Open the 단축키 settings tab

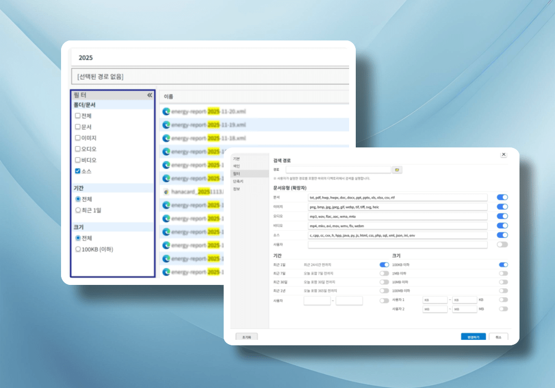click(x=238, y=181)
